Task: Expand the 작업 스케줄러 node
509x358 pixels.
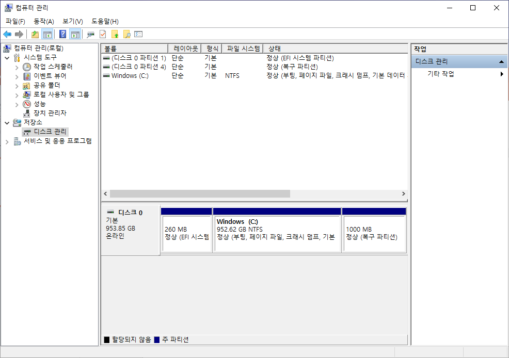Action: 17,68
